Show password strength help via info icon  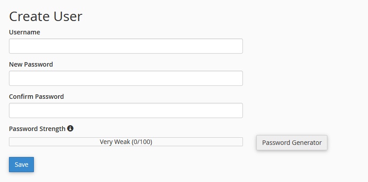(70, 128)
